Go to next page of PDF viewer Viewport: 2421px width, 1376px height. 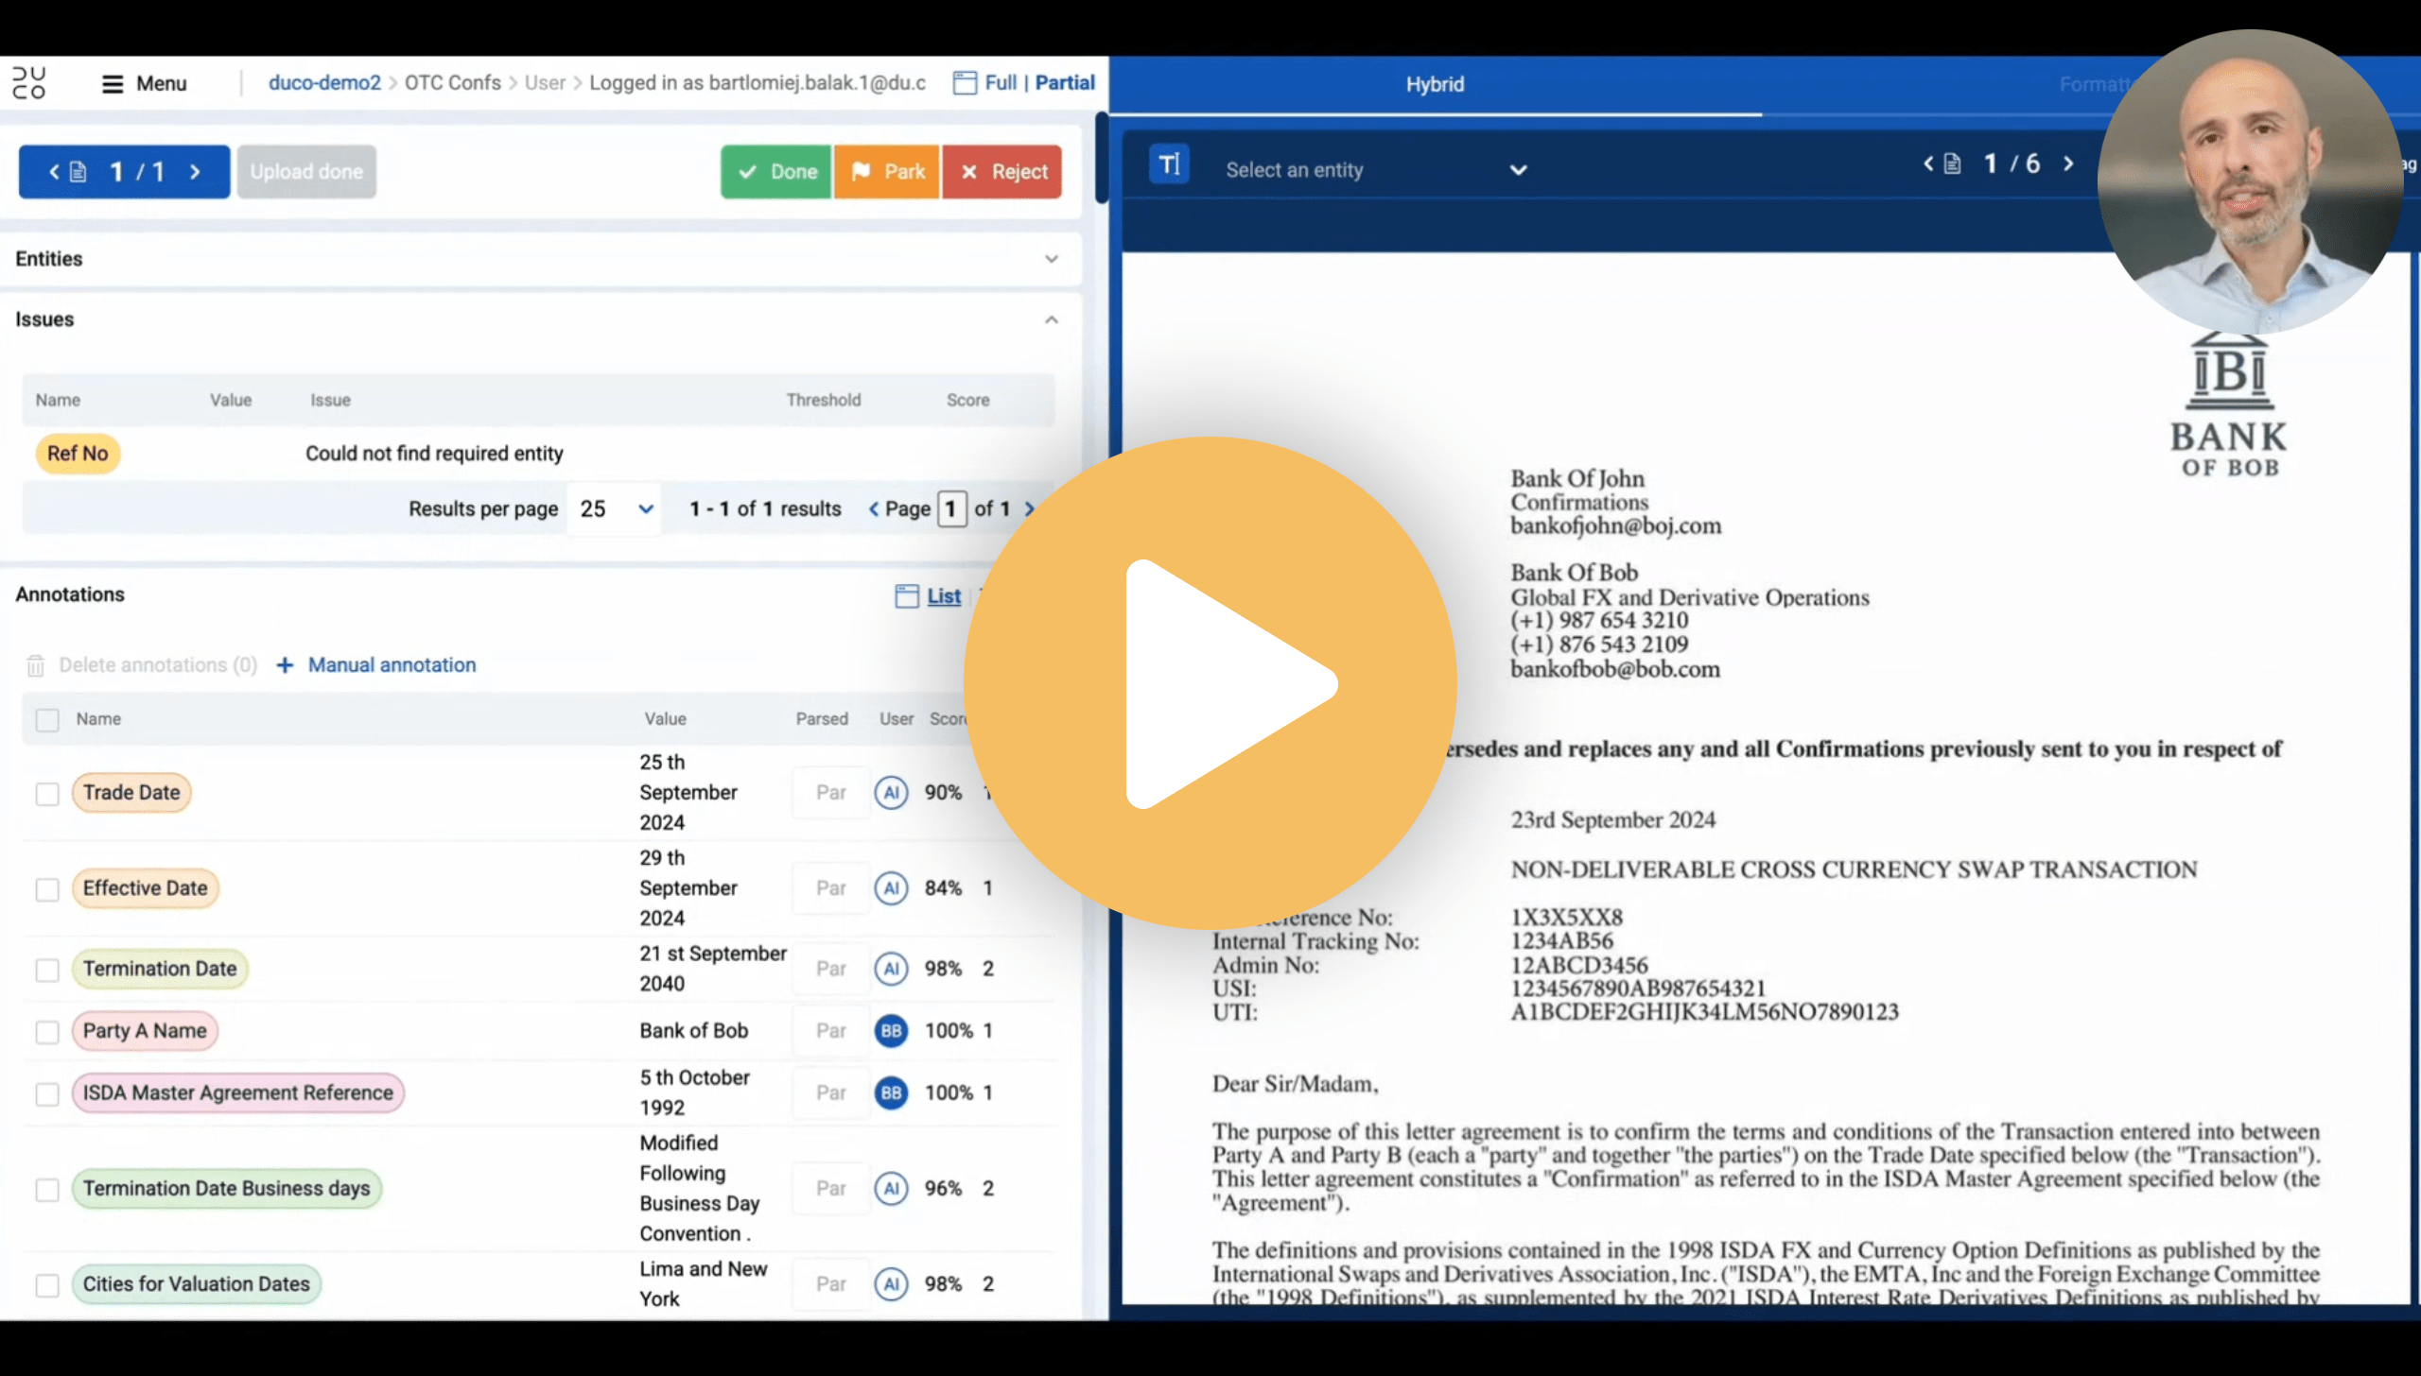[2068, 163]
